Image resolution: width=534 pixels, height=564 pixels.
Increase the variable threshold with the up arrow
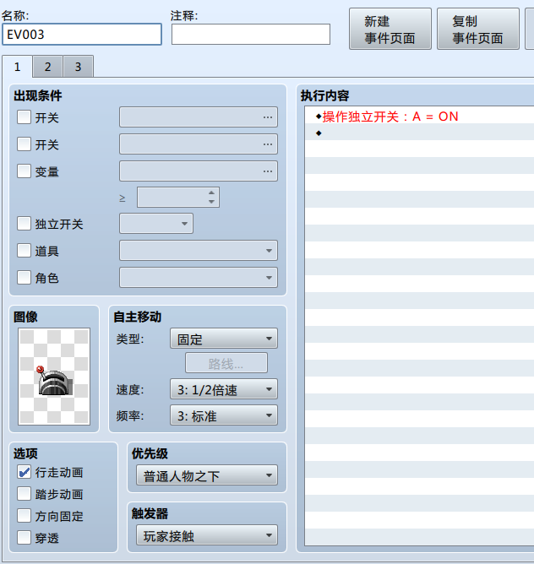[212, 193]
